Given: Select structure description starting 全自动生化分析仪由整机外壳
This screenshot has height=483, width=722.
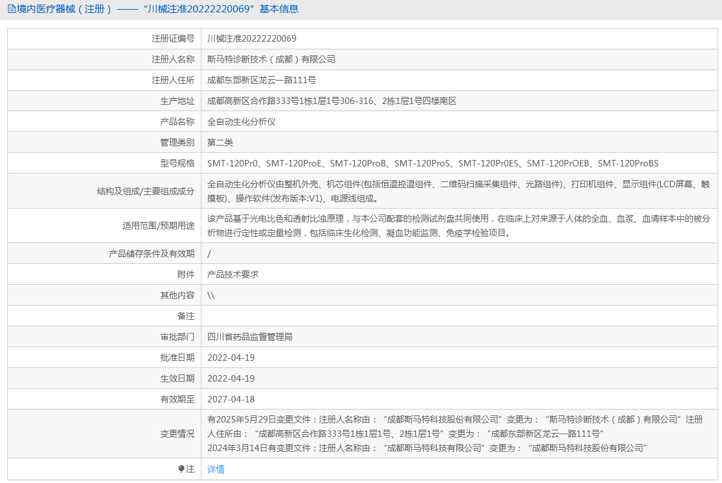Looking at the screenshot, I should coord(459,191).
